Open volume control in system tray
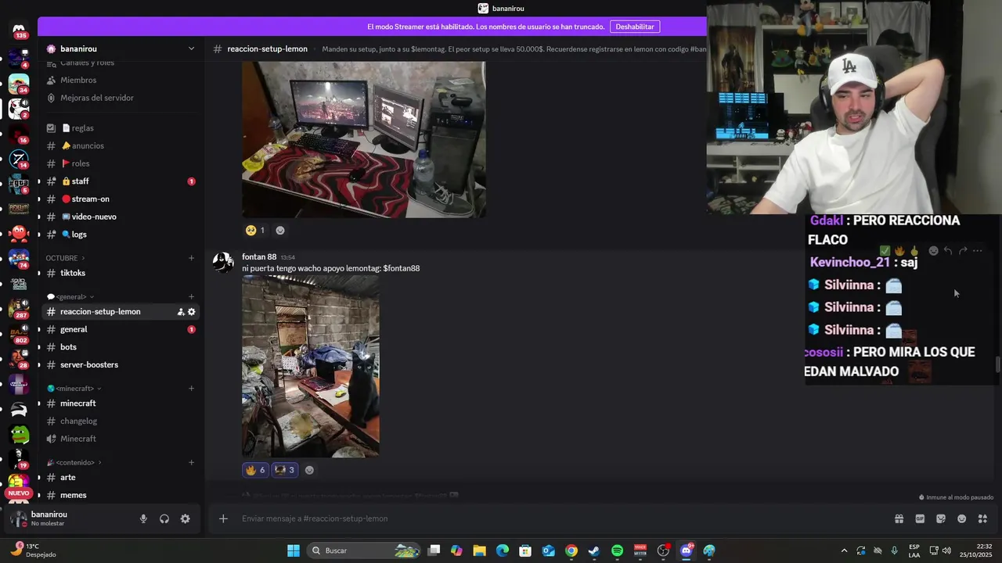1002x563 pixels. tap(946, 550)
